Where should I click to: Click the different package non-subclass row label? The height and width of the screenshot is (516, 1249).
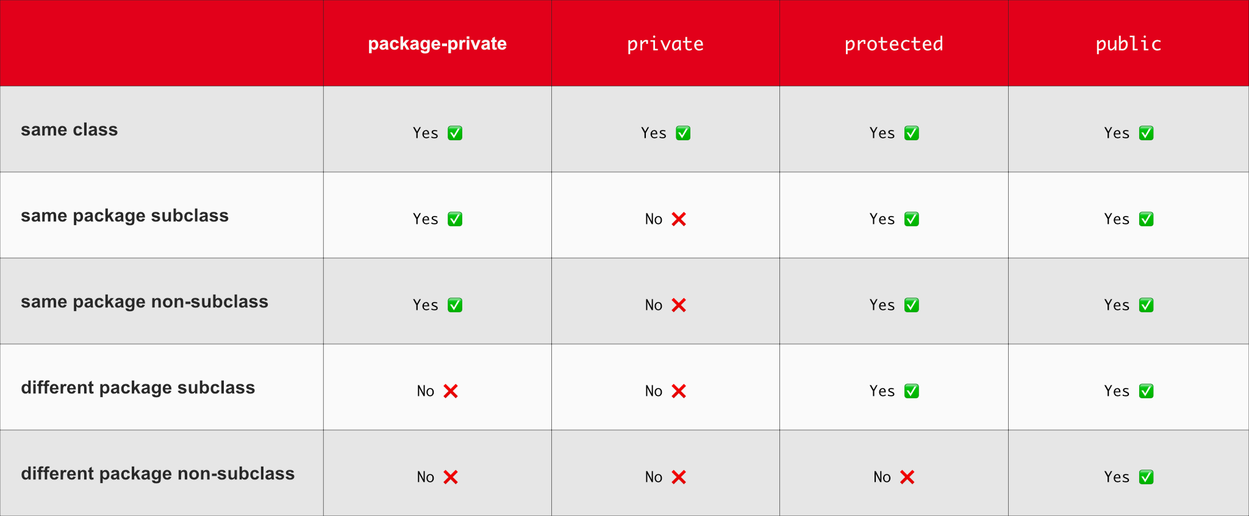(x=157, y=474)
